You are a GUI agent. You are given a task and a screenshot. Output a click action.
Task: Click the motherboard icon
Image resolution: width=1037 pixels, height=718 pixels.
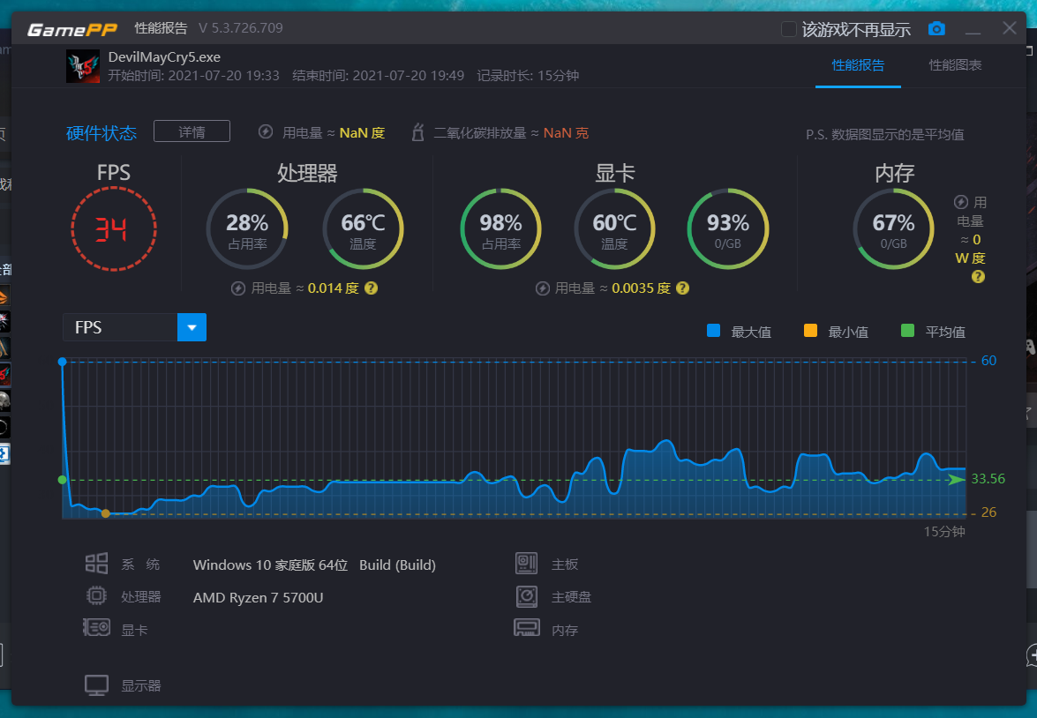click(x=527, y=565)
